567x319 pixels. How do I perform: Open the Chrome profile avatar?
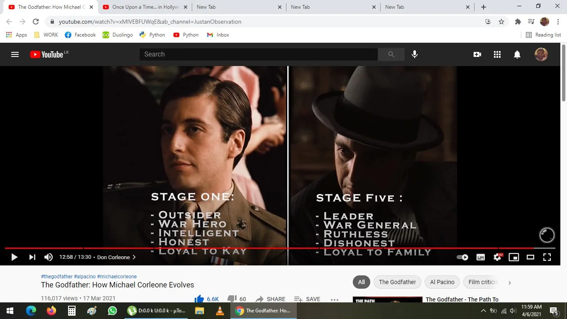(x=545, y=22)
